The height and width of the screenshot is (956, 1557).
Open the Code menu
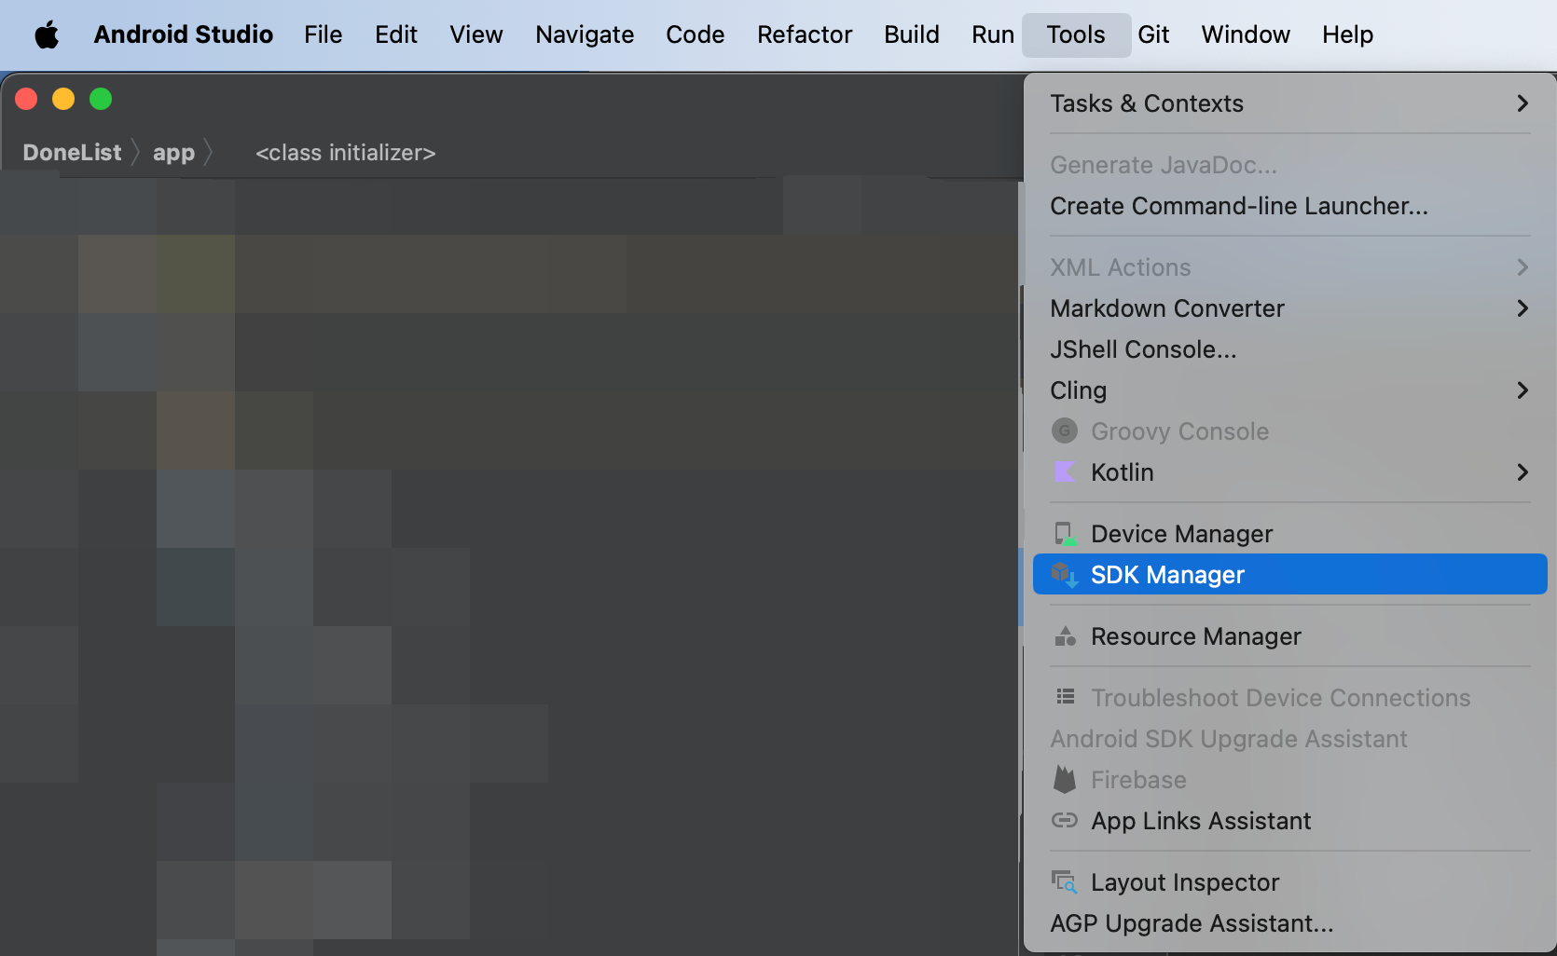click(696, 35)
